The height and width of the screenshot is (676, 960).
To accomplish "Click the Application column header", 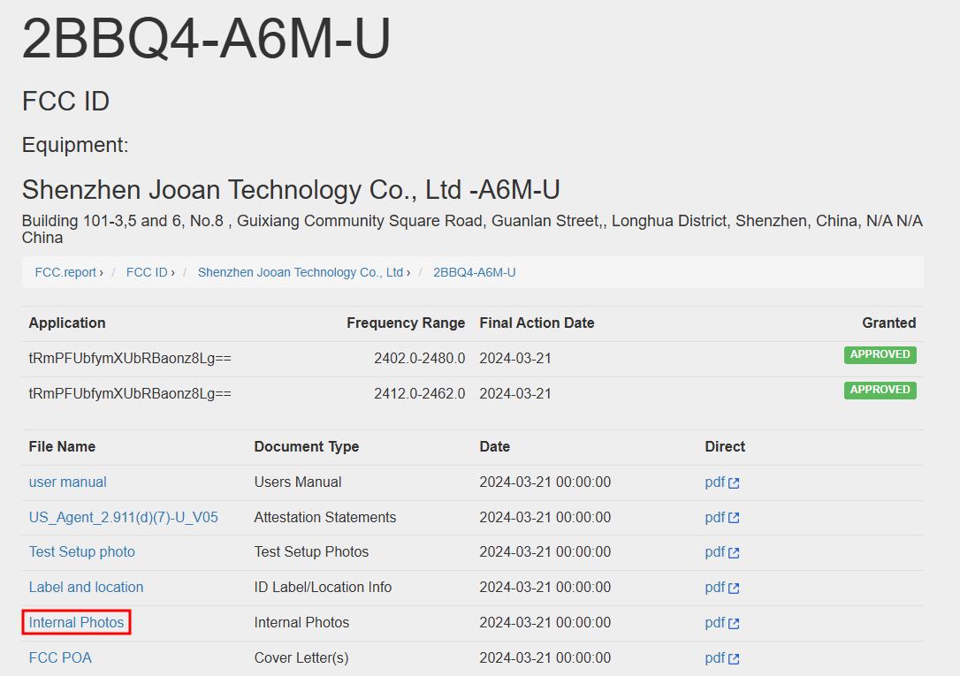I will [66, 323].
